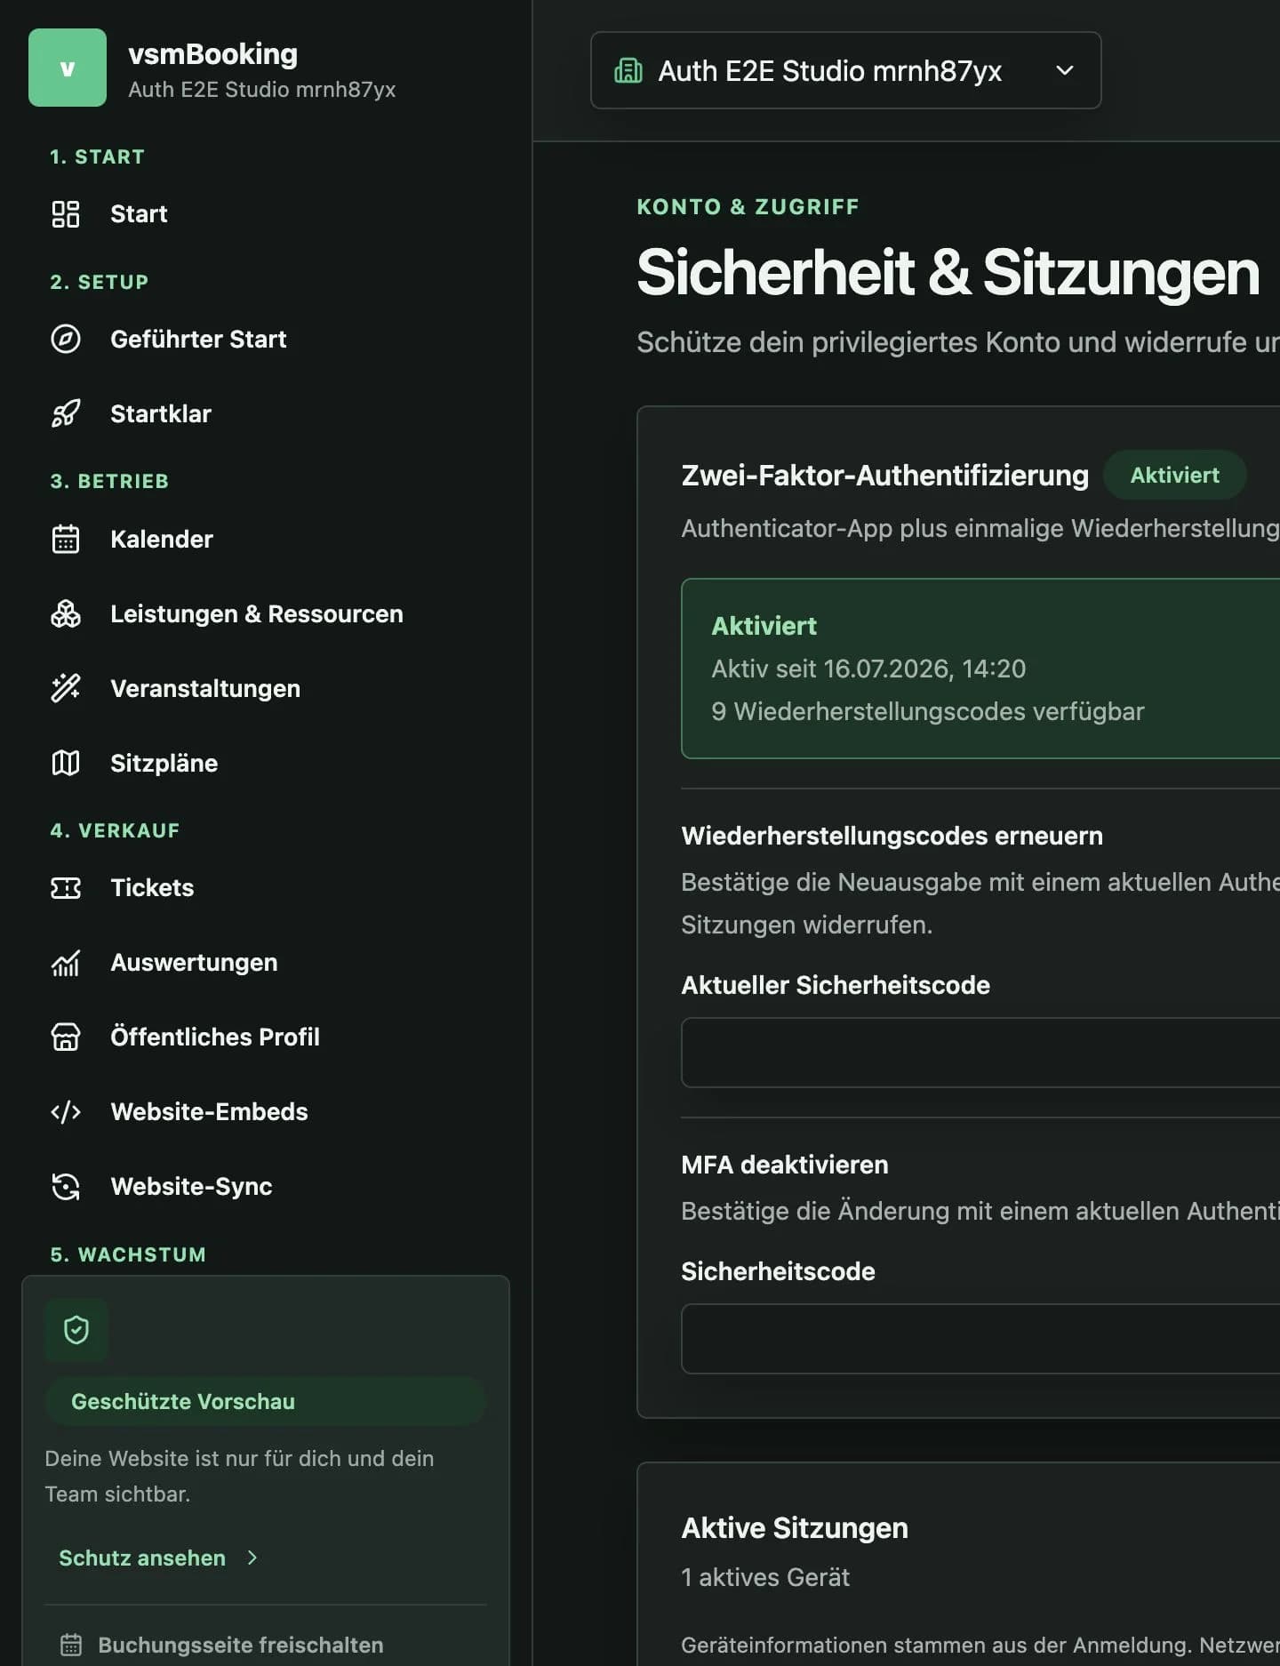Click the Zwei-Faktor-Authentifizierung heading
The width and height of the screenshot is (1280, 1666).
click(884, 475)
